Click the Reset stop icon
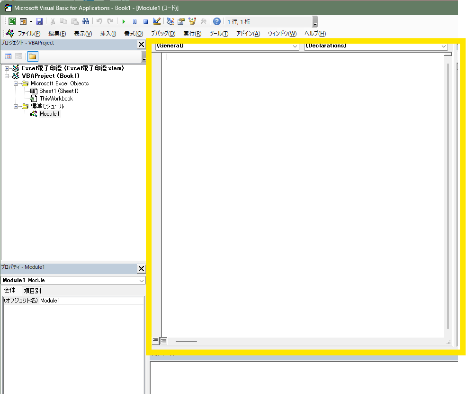 [146, 21]
